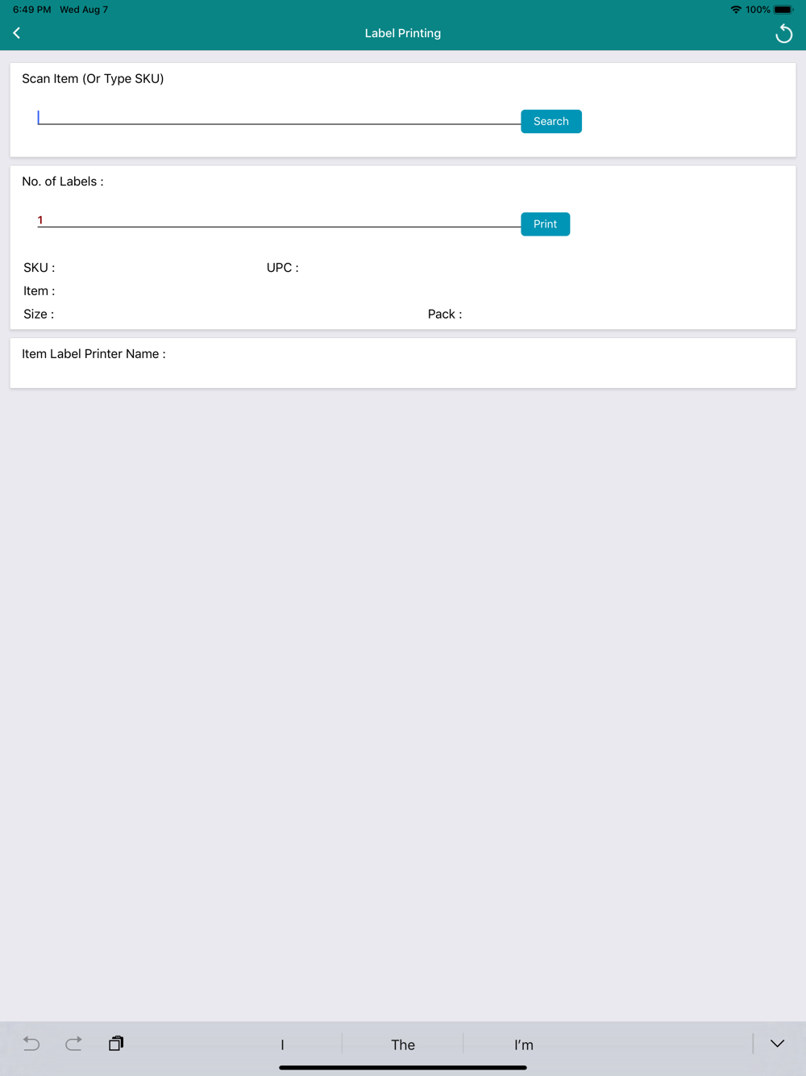Tap the status bar time display
Viewport: 806px width, 1076px height.
click(x=32, y=10)
